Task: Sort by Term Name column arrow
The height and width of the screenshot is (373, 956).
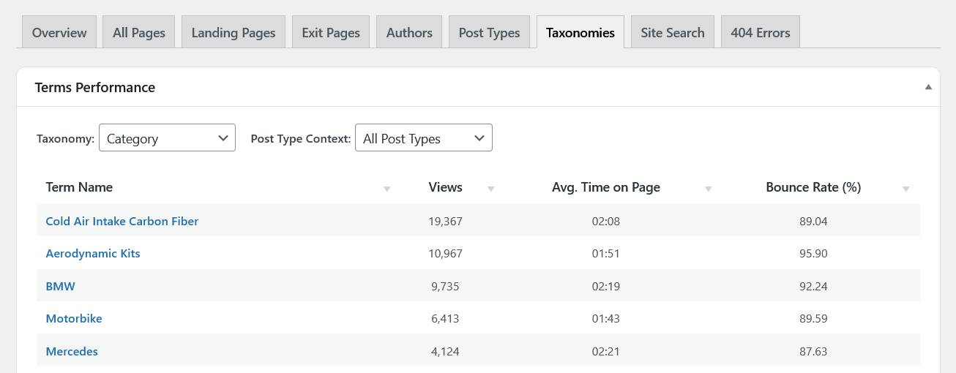Action: point(387,189)
